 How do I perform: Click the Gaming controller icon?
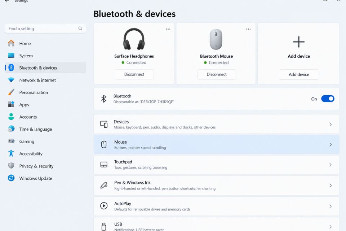(x=11, y=141)
